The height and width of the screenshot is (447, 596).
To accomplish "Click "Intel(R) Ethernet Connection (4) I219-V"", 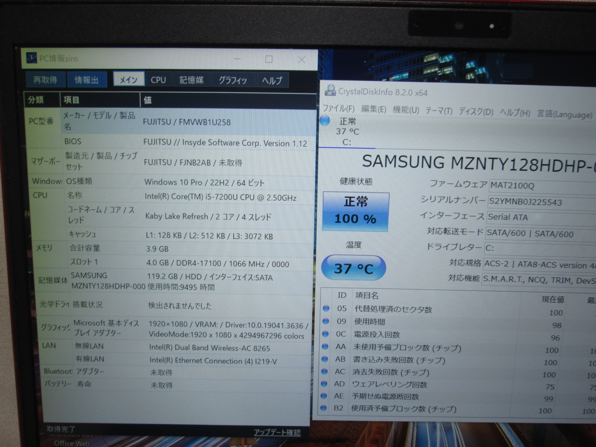I will [213, 361].
